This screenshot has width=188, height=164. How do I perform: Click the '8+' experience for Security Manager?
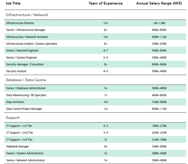point(106,64)
